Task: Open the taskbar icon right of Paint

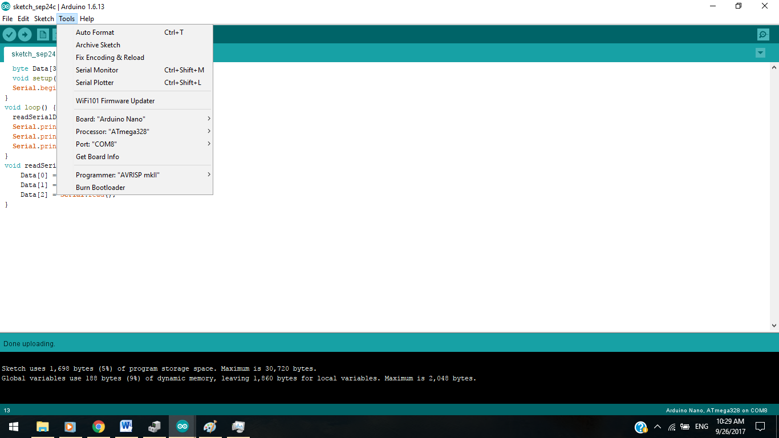Action: (x=238, y=427)
